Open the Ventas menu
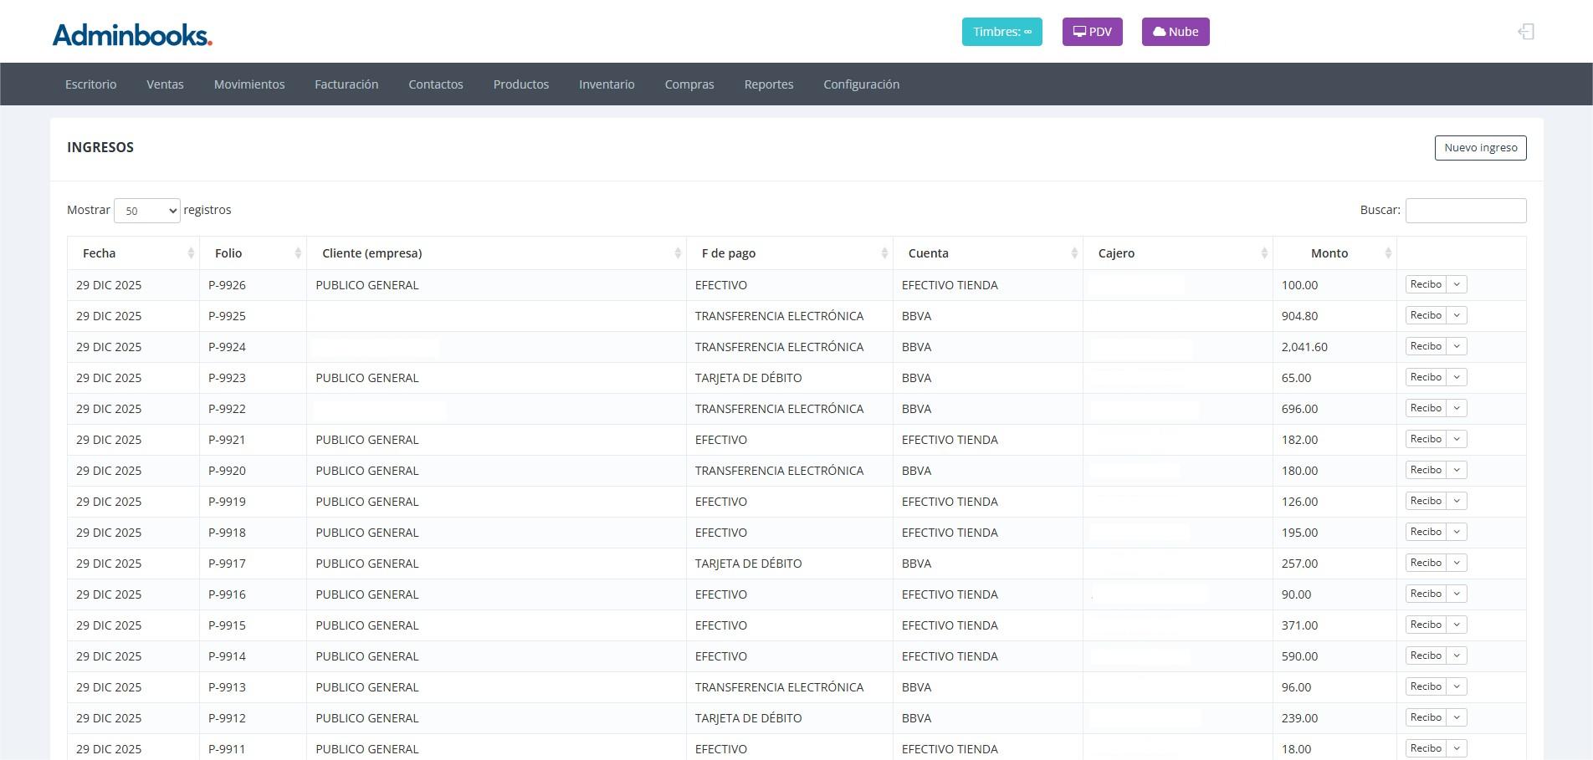This screenshot has width=1593, height=760. point(165,84)
